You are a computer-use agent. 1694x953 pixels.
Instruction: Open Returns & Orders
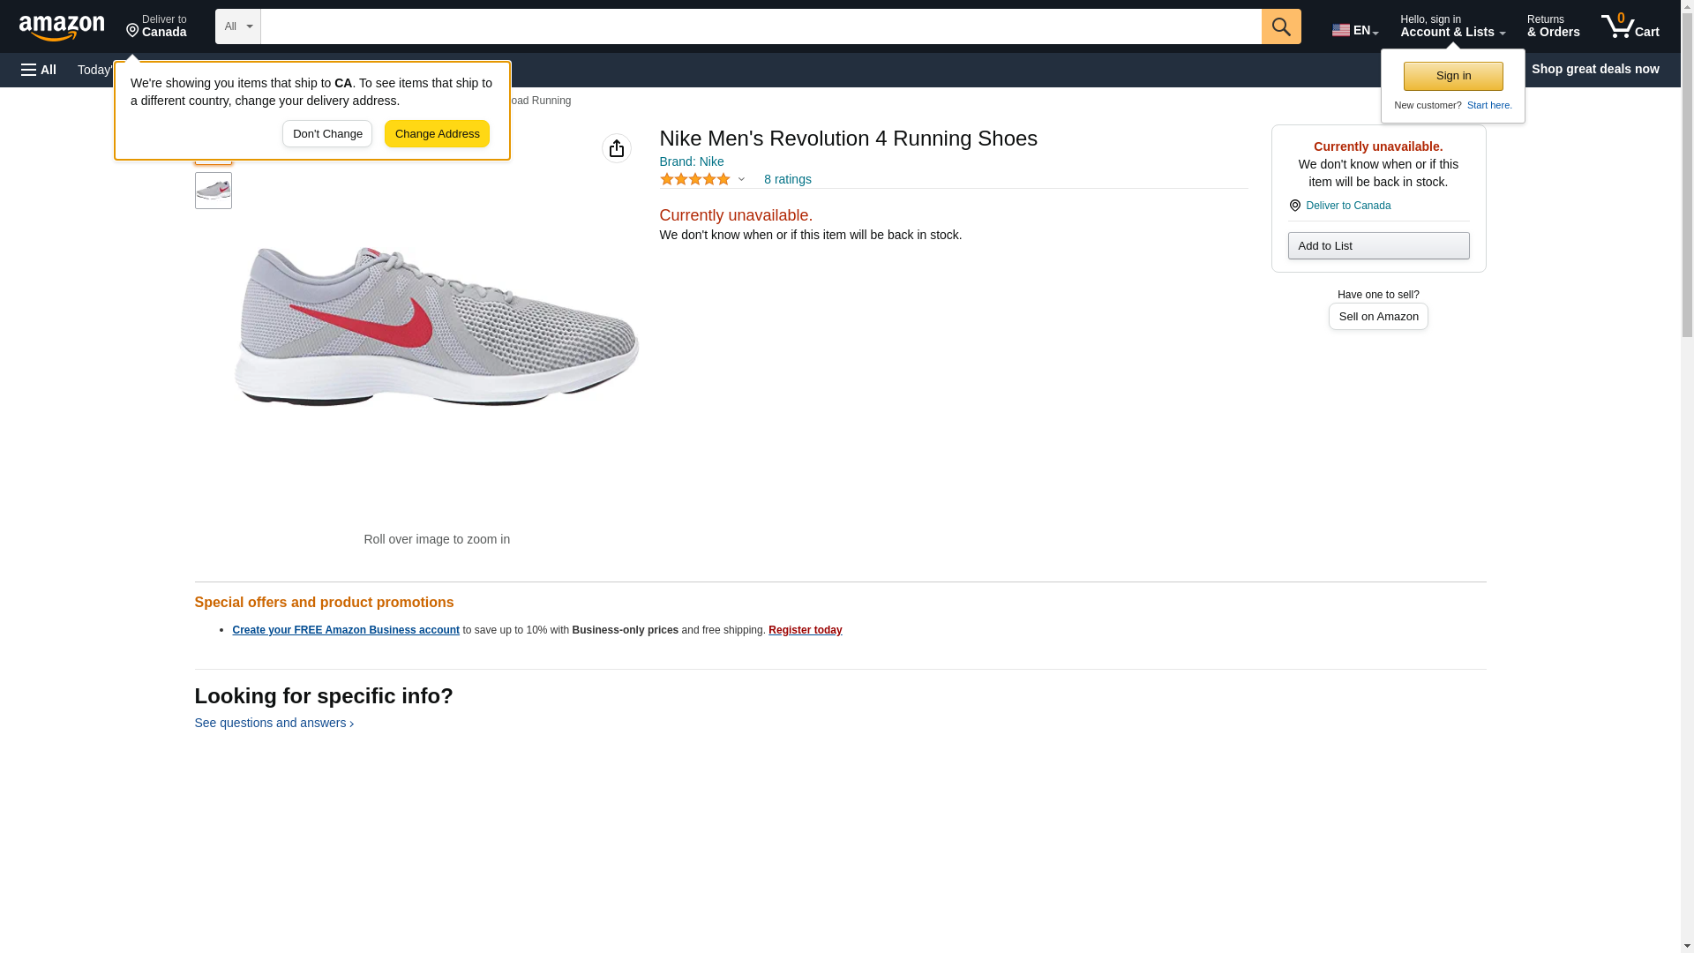tap(1553, 26)
